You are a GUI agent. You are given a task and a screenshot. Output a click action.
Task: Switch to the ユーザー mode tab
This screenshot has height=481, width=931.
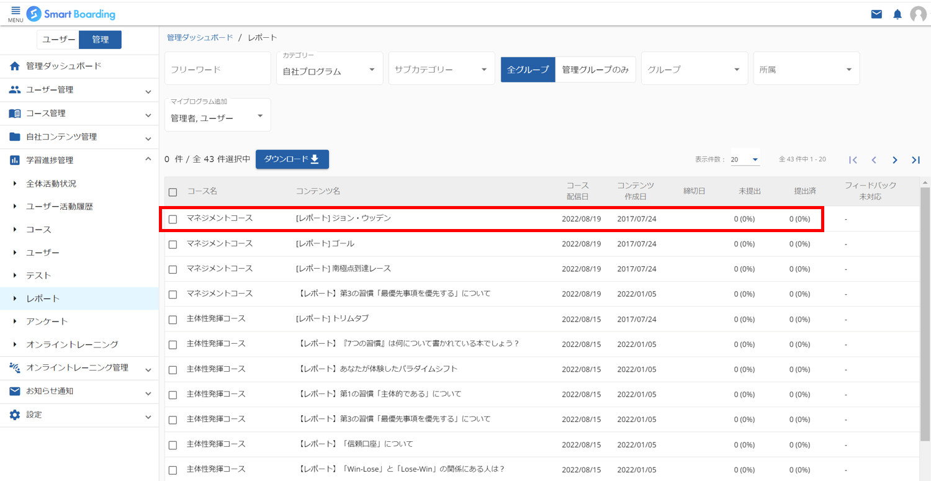pos(58,40)
